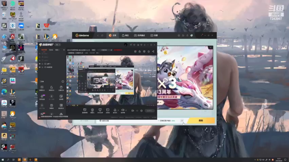Open the calendar-shaped toolbox tool
The image size is (289, 162).
[x=51, y=106]
